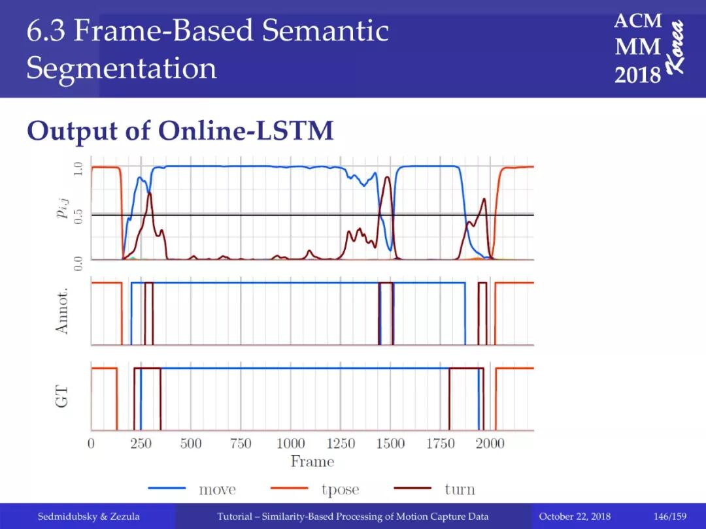
Task: Click the "Output of Online-LSTM" heading
Action: (180, 131)
